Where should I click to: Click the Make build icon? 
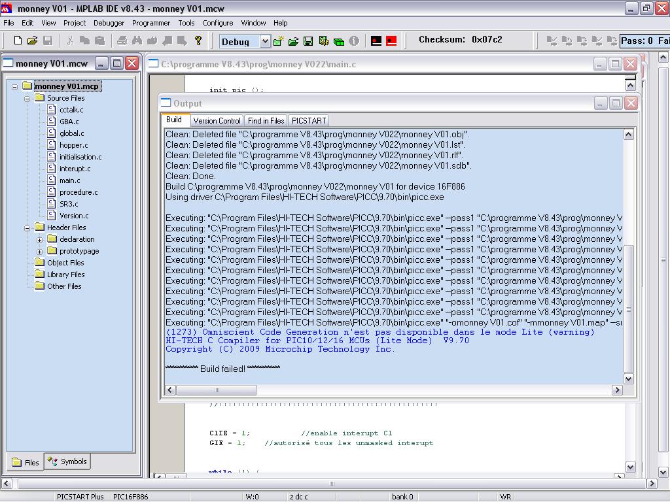tap(376, 41)
